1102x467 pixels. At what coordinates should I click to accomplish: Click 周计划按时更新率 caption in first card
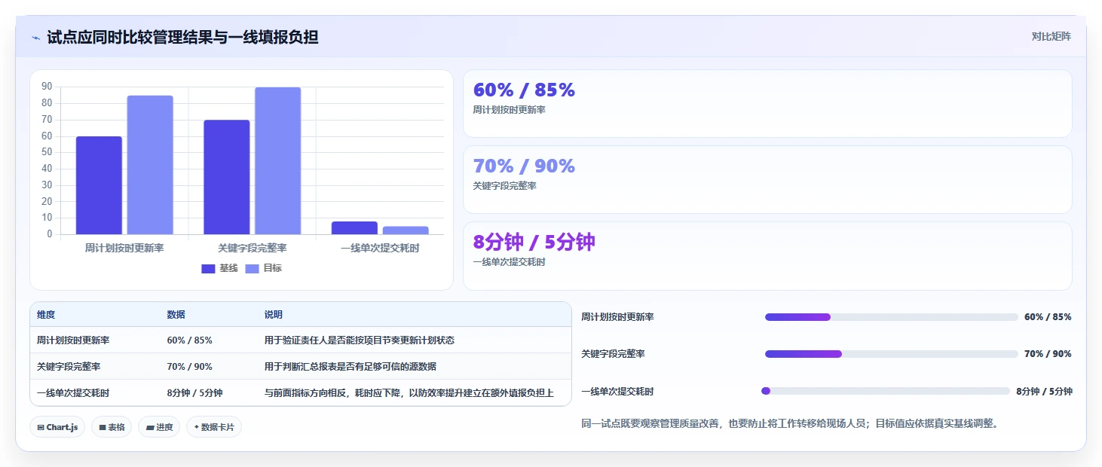pyautogui.click(x=509, y=110)
